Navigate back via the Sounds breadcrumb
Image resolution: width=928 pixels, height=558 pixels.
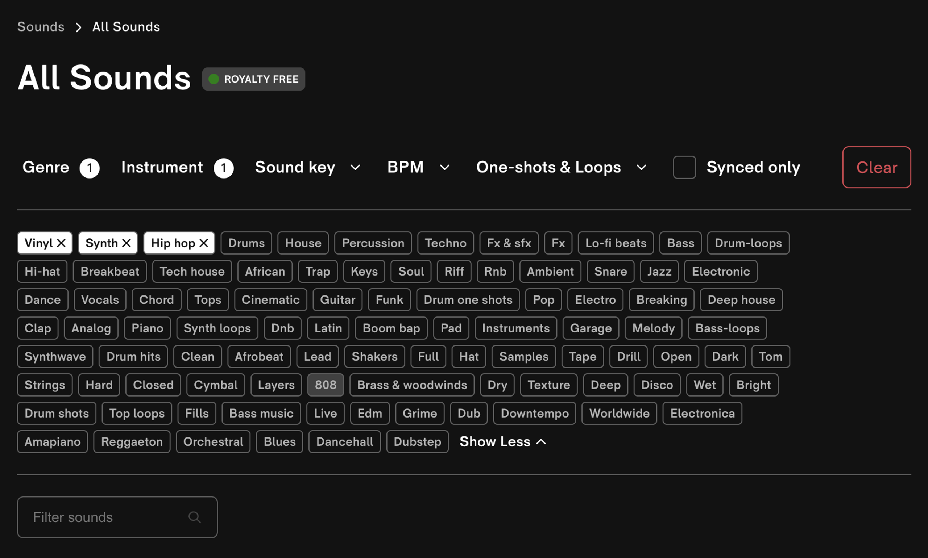coord(40,26)
